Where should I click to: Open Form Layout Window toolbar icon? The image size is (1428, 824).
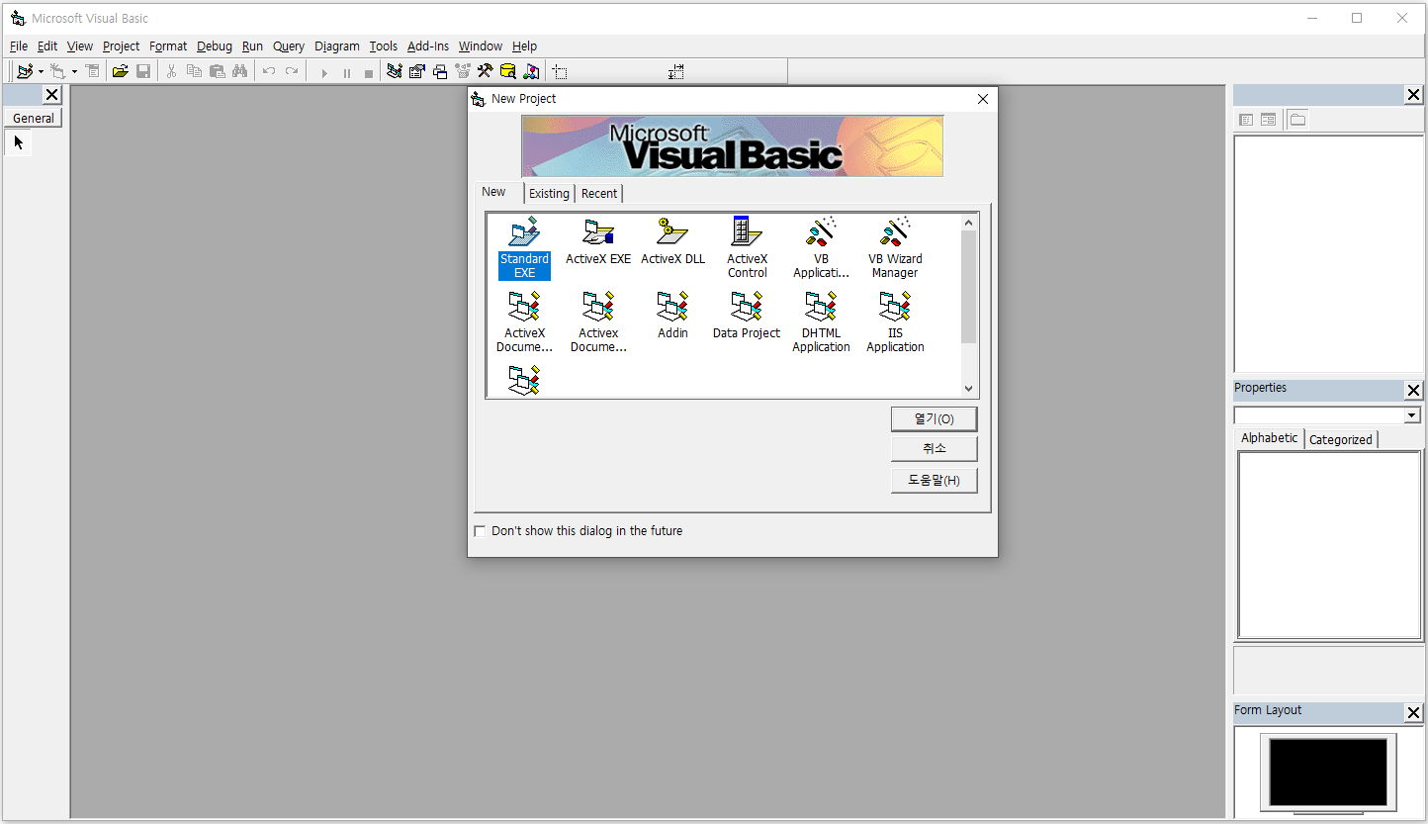point(440,71)
